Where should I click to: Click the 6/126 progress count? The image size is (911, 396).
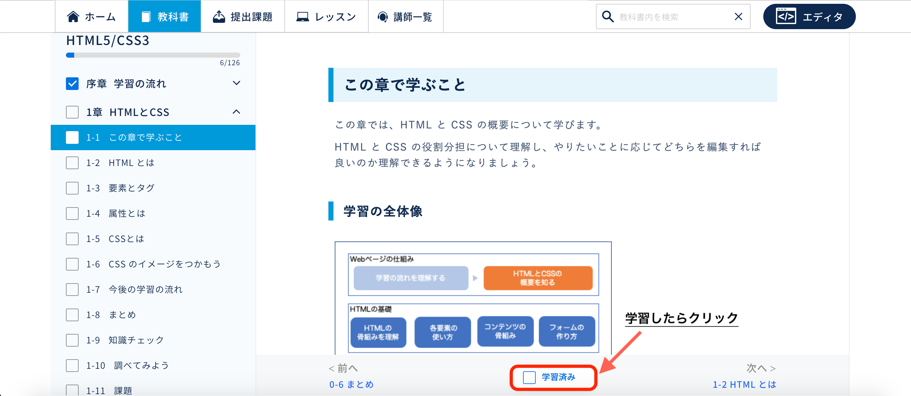(x=230, y=63)
